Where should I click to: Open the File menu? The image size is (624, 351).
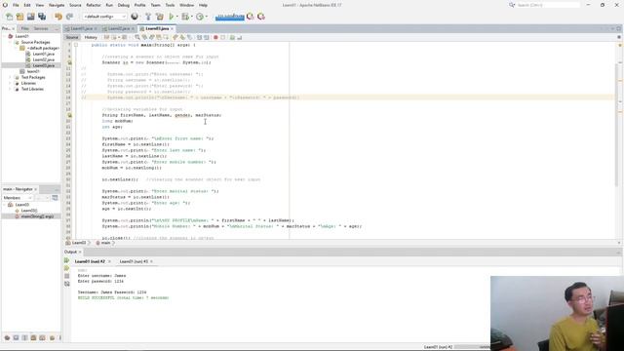[16, 5]
